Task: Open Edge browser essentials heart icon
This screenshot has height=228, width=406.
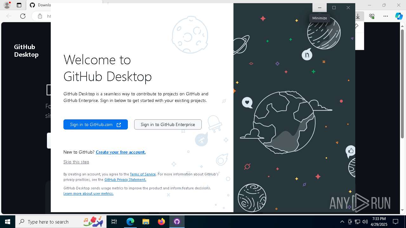Action: point(372,16)
